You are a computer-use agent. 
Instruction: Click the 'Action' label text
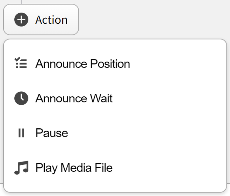pyautogui.click(x=51, y=20)
